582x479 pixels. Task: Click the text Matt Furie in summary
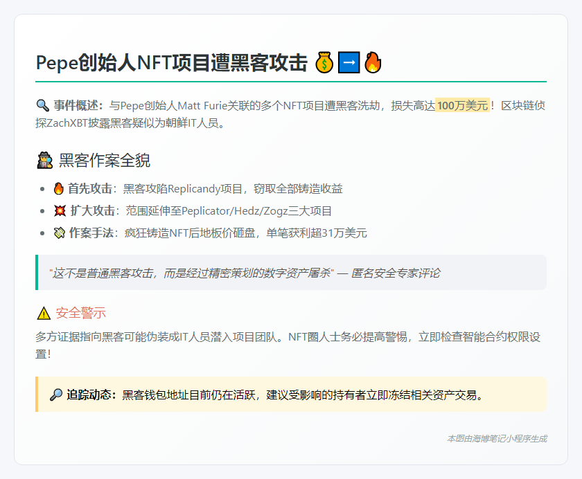pos(202,106)
